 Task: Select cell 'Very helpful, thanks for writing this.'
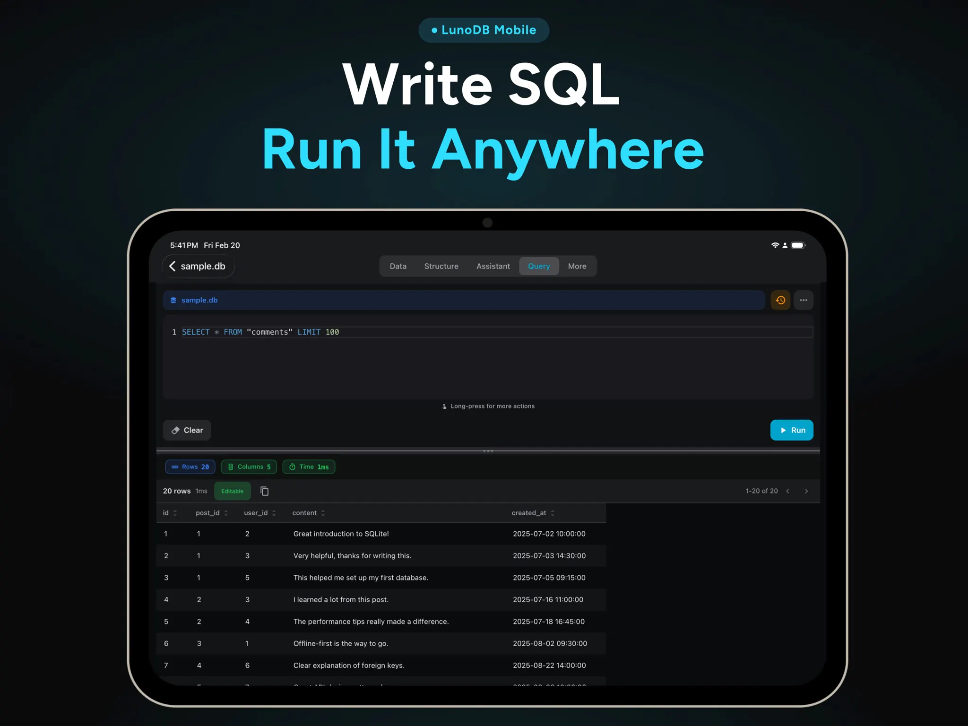pos(352,556)
